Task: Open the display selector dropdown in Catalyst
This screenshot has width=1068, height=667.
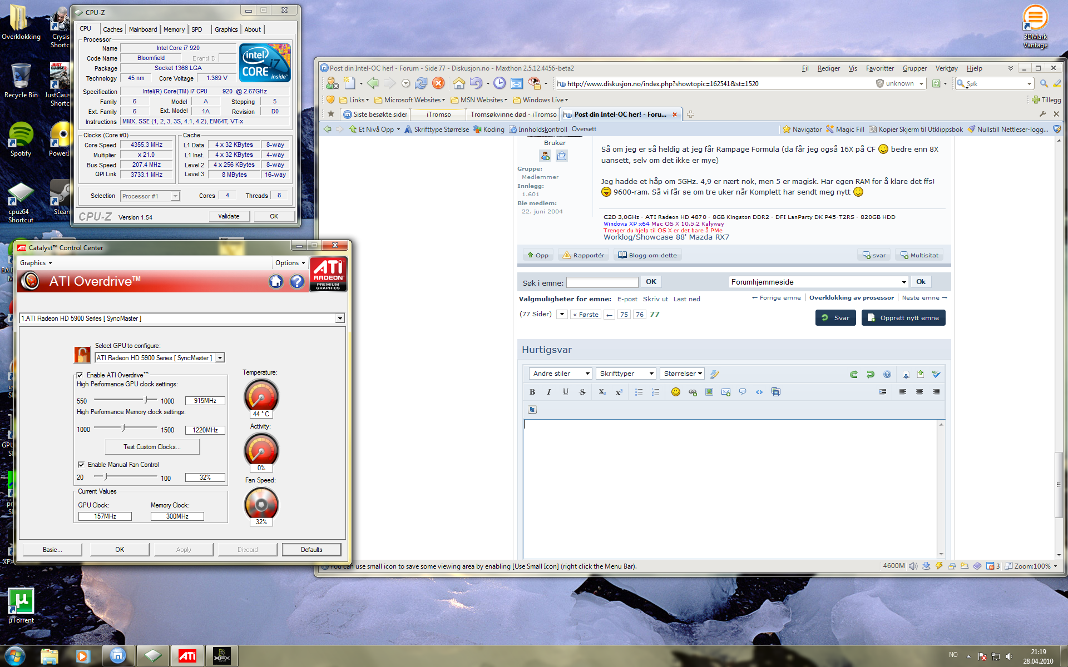Action: click(x=340, y=318)
